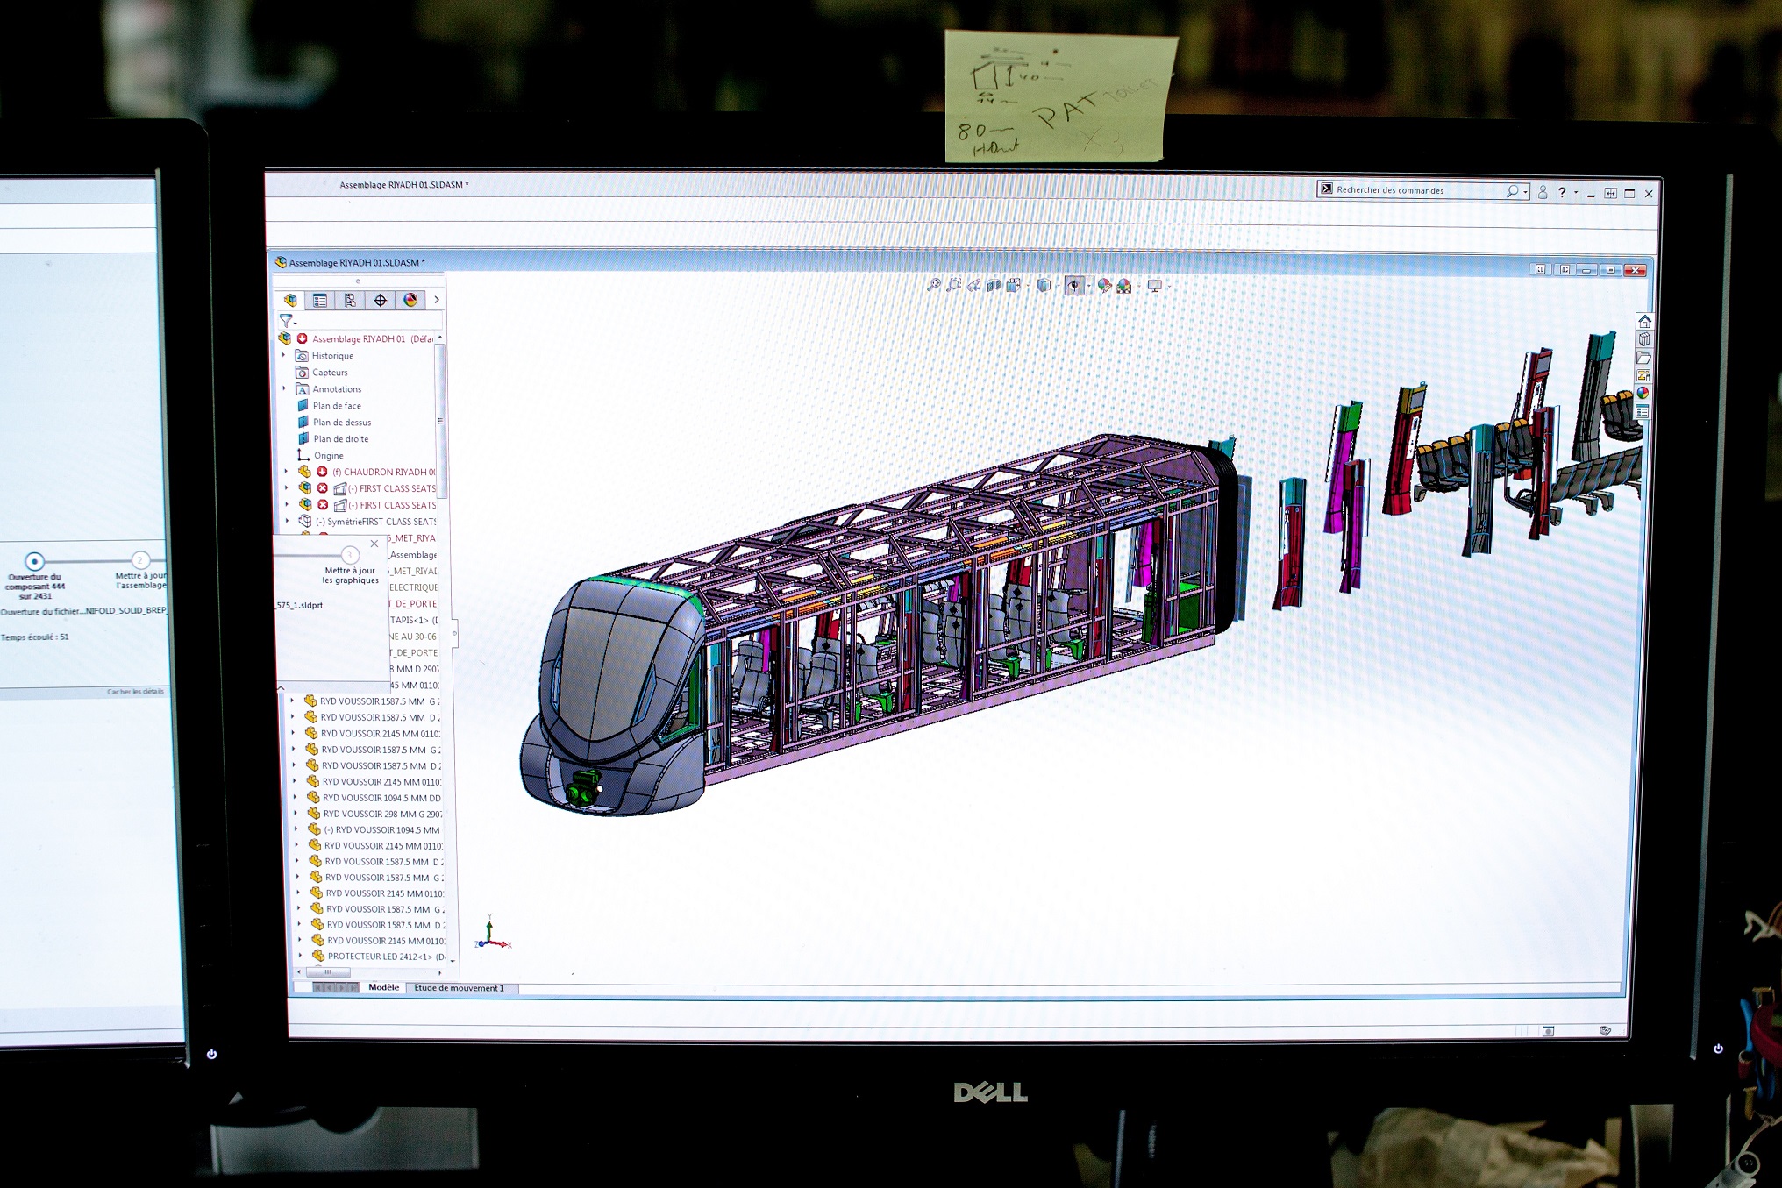The height and width of the screenshot is (1188, 1782).
Task: Open the Design Library task pane icon
Action: click(1645, 339)
